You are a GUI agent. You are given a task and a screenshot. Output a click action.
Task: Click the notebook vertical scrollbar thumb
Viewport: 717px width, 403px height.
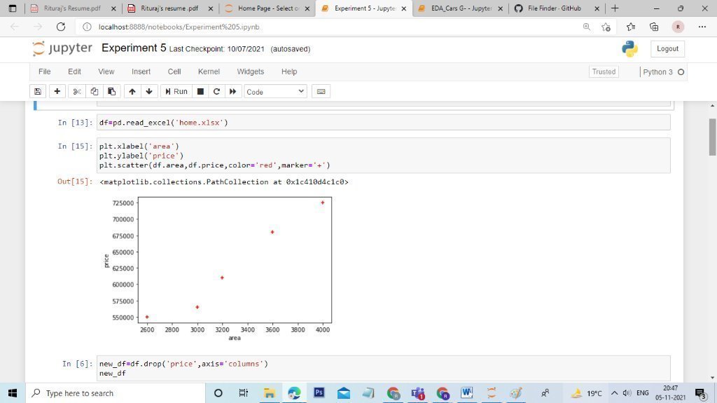712,137
